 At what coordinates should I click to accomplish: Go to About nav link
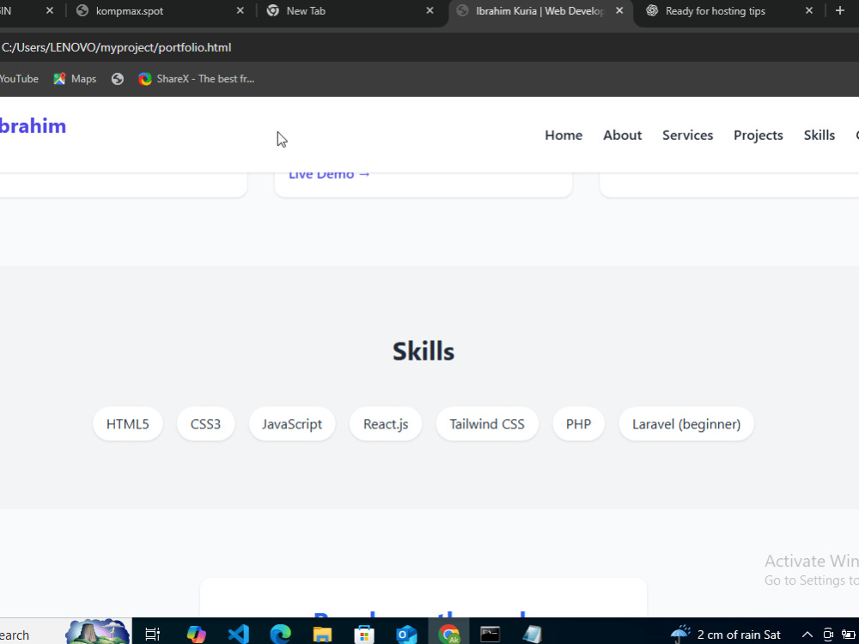coord(622,136)
